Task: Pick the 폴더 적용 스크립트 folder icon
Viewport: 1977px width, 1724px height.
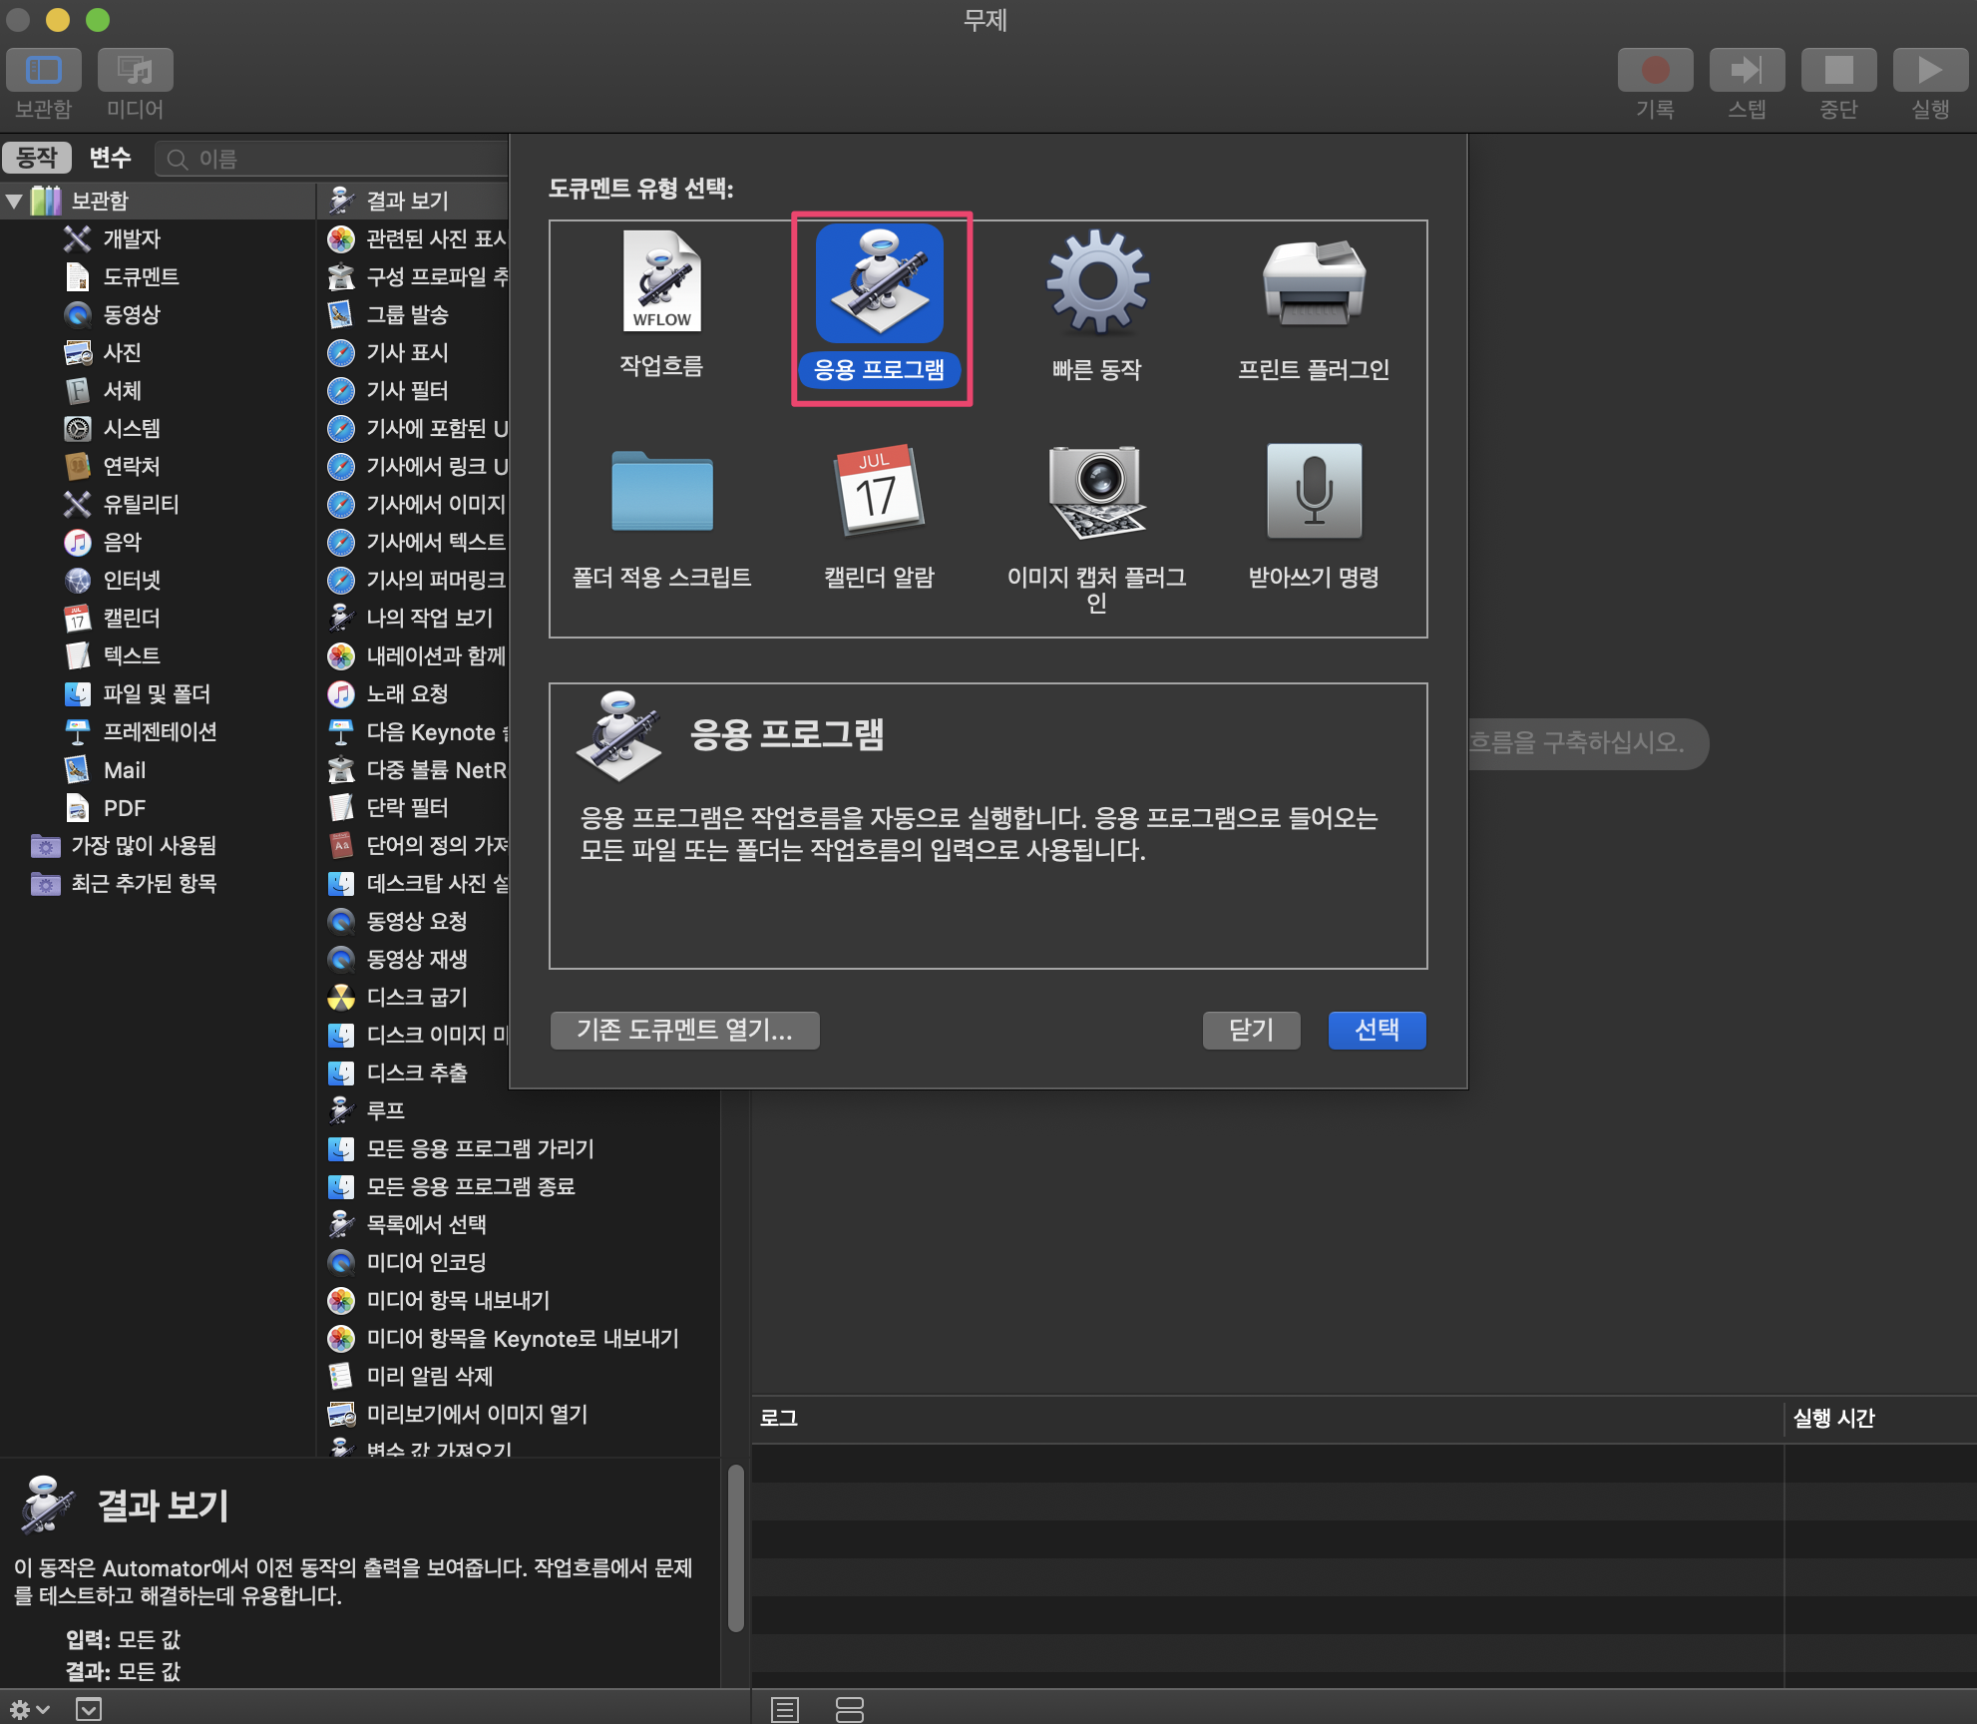Action: click(661, 492)
